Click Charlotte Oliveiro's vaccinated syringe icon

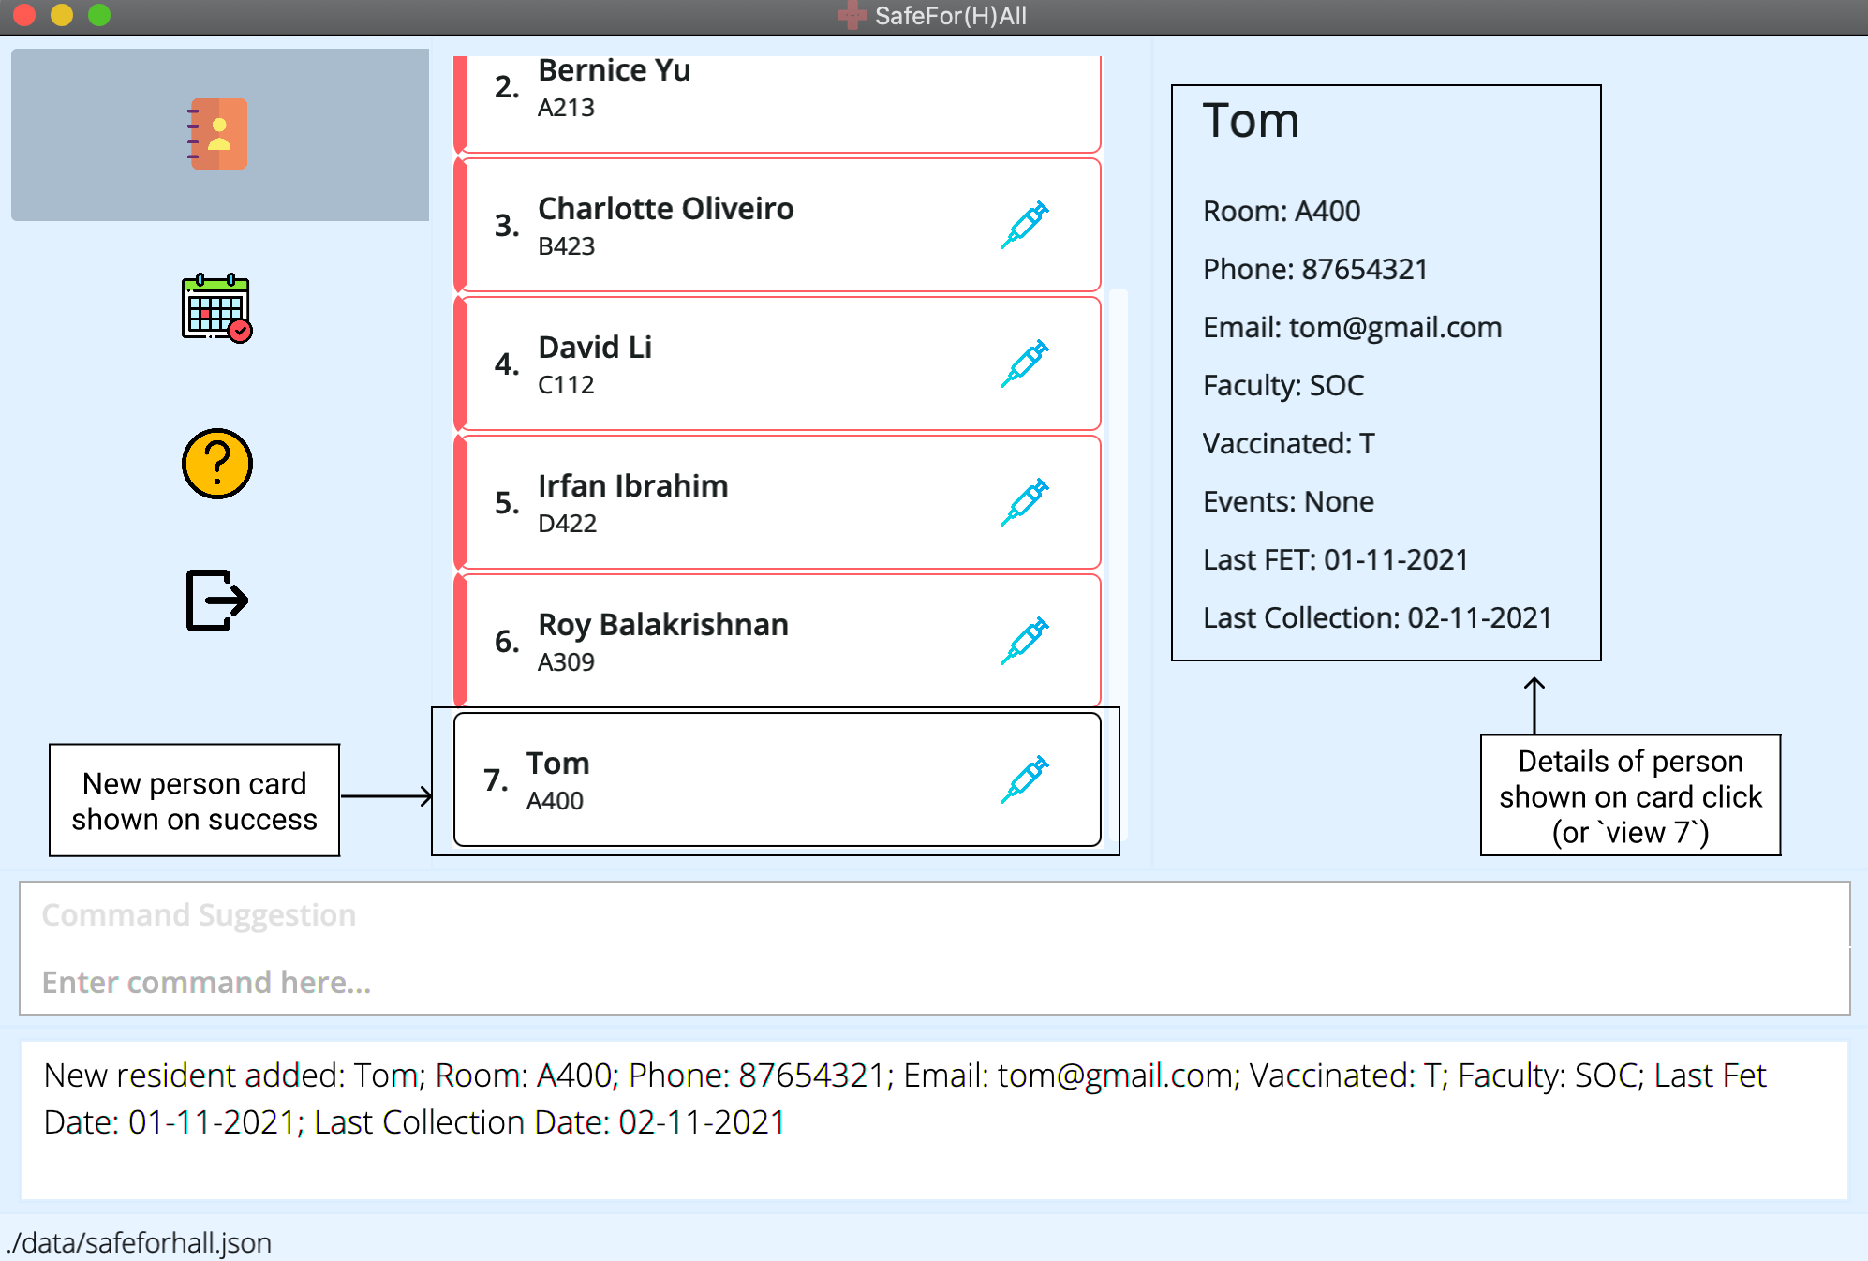1024,225
